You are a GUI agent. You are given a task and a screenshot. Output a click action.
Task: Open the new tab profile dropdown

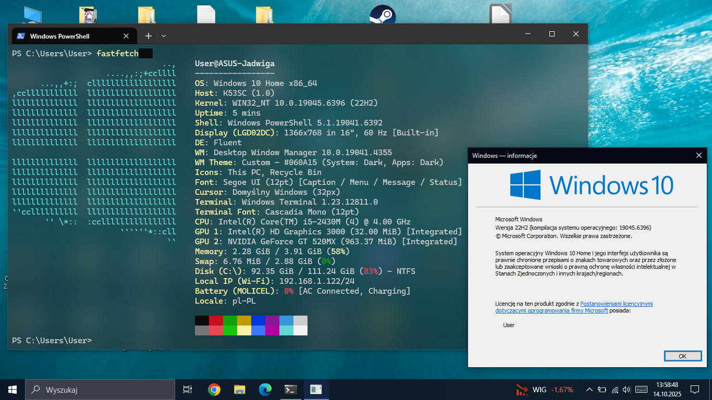coord(164,36)
